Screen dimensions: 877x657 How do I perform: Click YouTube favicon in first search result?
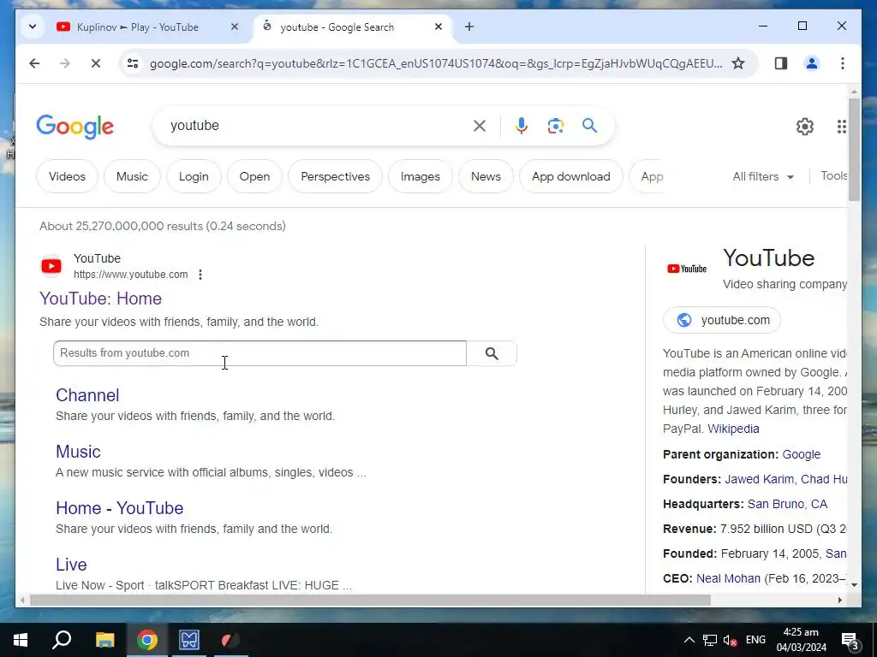pyautogui.click(x=51, y=266)
